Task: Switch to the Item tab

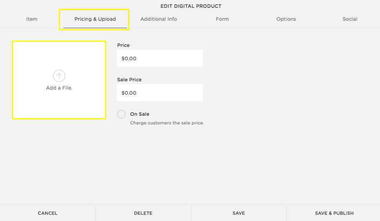Action: click(32, 19)
